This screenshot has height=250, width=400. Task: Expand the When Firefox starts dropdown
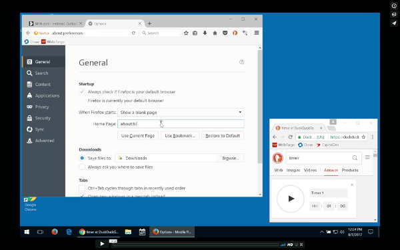pyautogui.click(x=181, y=112)
